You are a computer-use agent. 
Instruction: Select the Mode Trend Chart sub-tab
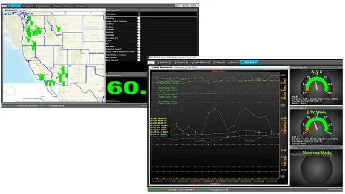coord(162,67)
